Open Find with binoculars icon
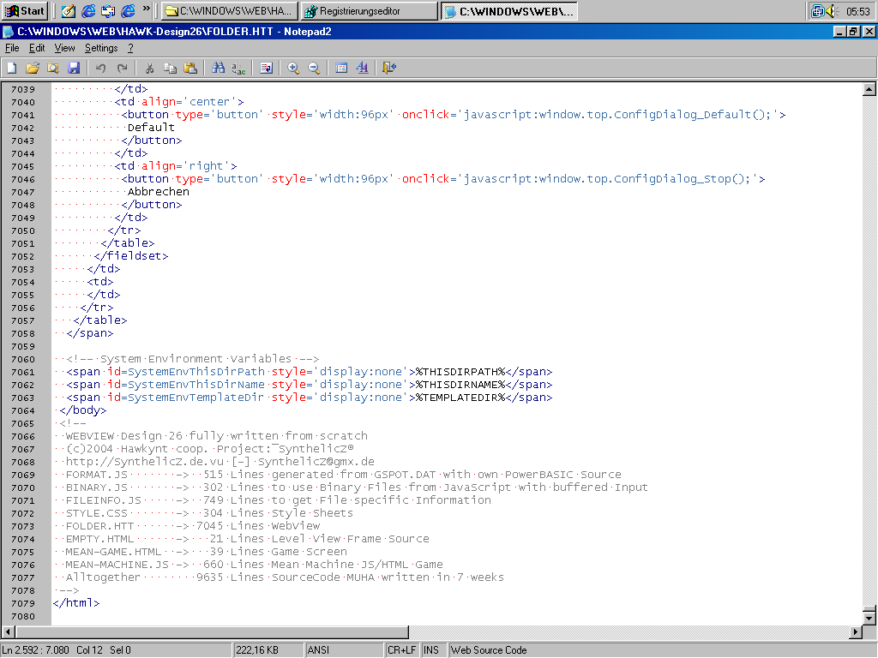The width and height of the screenshot is (878, 658). coord(218,69)
